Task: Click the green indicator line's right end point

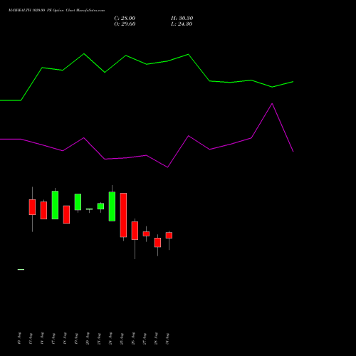Action: click(293, 82)
